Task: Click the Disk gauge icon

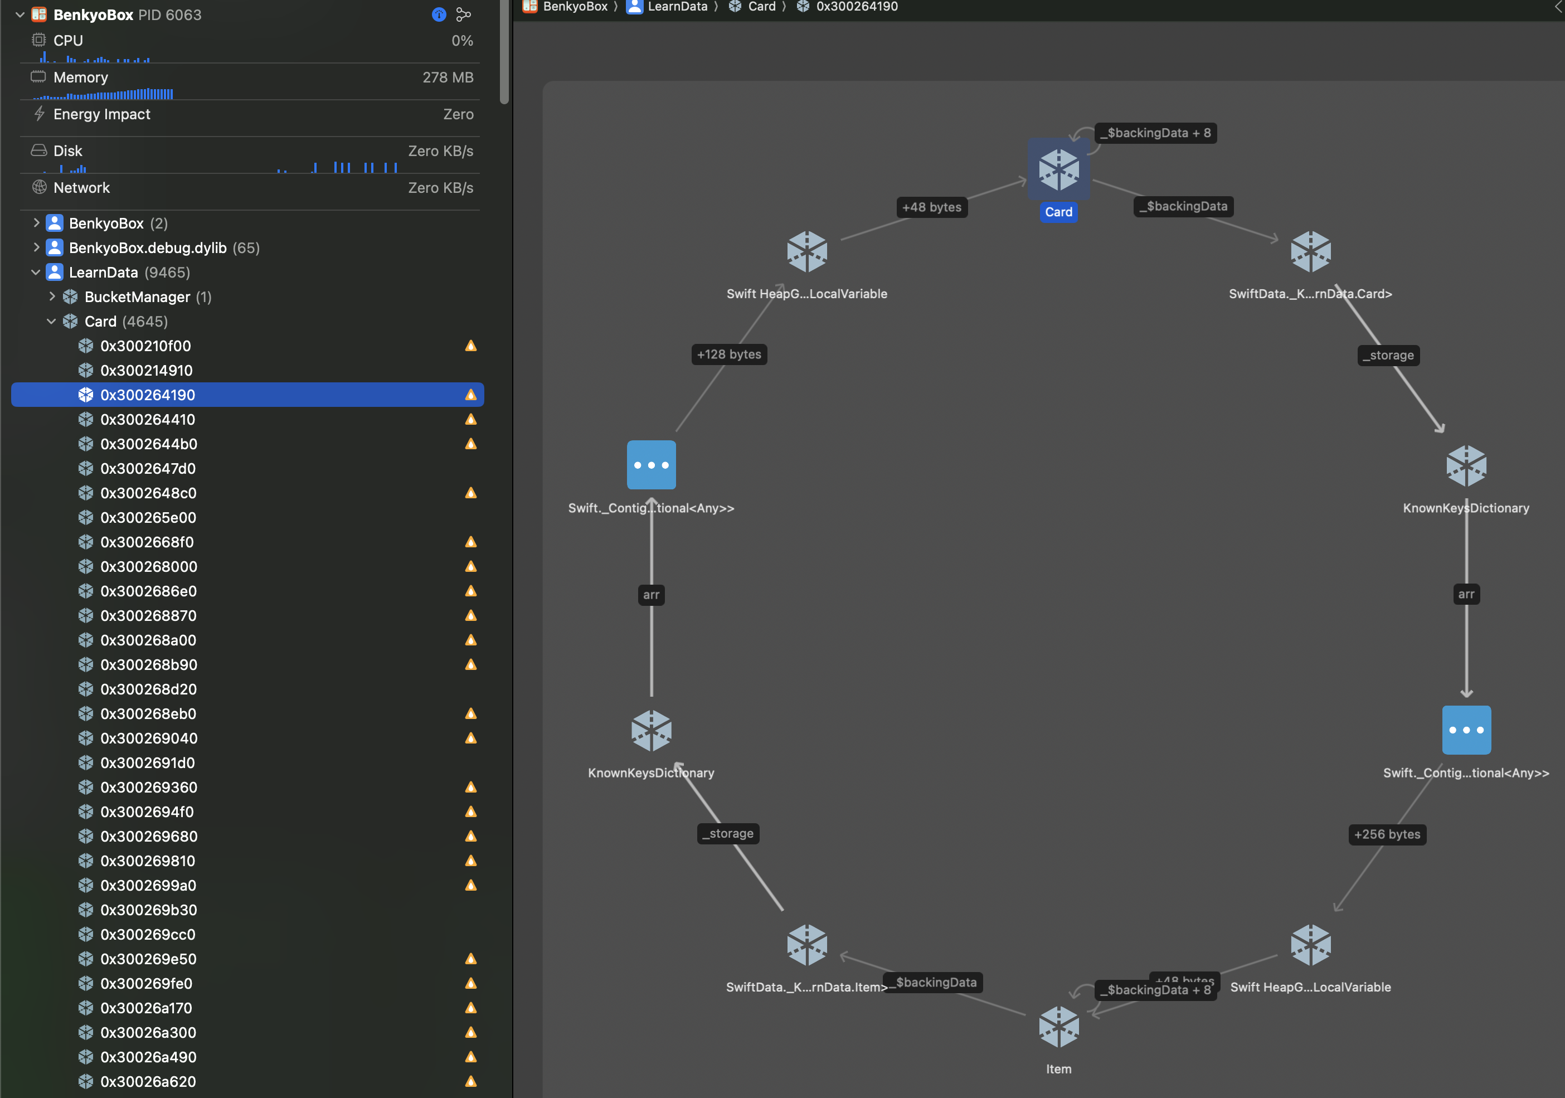Action: click(x=39, y=150)
